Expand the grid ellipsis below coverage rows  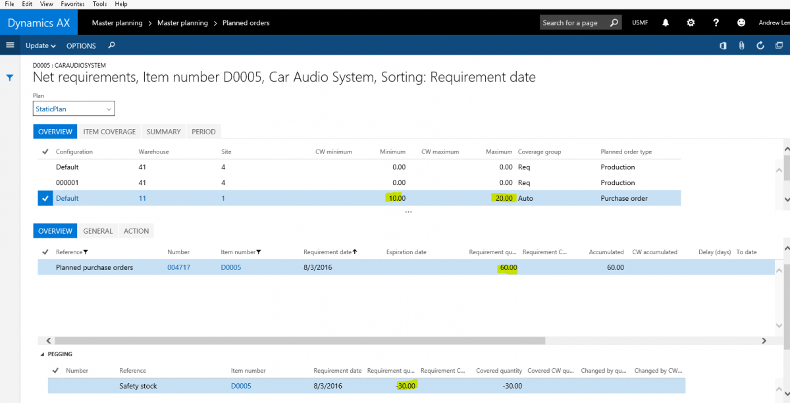408,211
